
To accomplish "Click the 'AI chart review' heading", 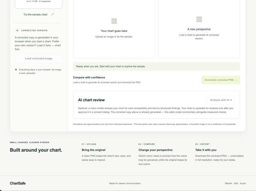I will (x=91, y=100).
